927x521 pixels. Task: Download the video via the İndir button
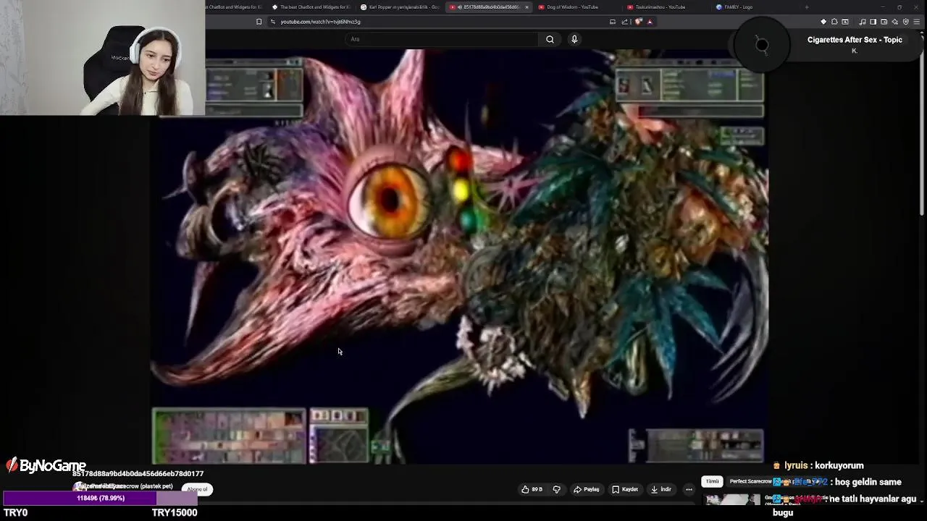[x=661, y=489]
